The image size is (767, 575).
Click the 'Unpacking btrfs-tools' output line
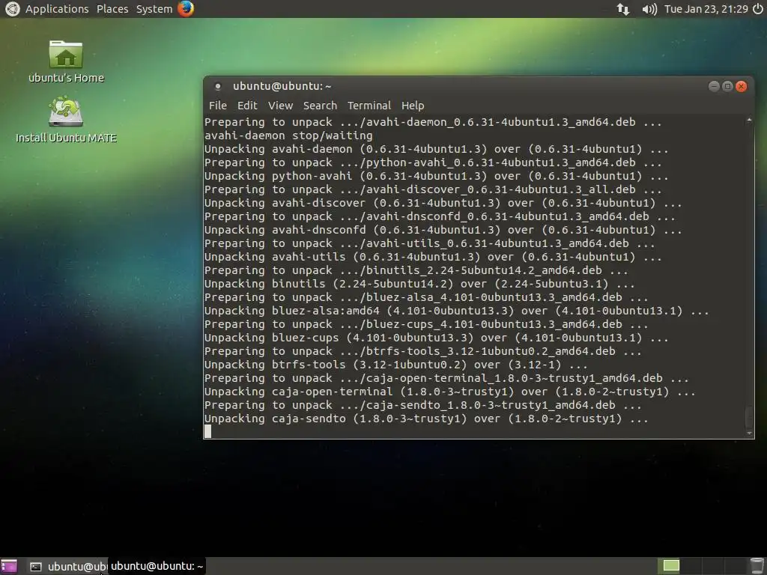[396, 365]
